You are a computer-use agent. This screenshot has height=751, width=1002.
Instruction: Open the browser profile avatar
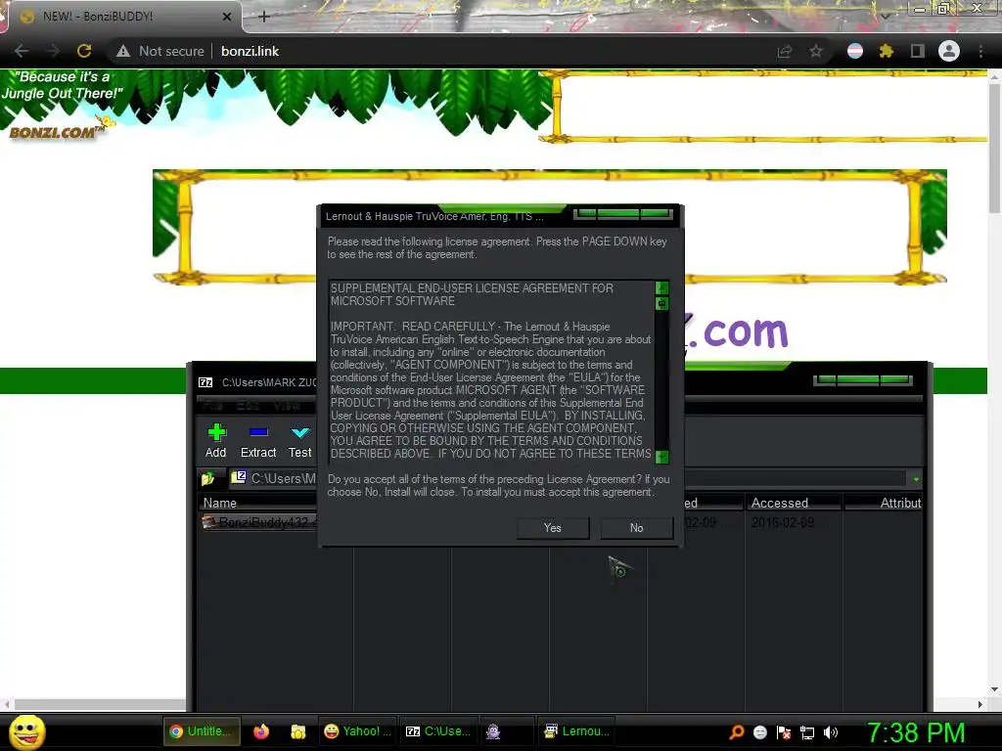tap(949, 51)
